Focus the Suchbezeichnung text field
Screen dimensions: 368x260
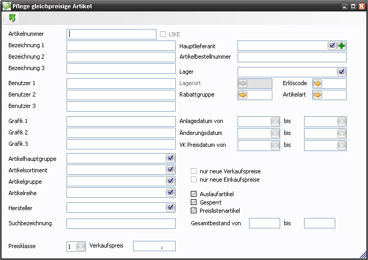(x=121, y=224)
